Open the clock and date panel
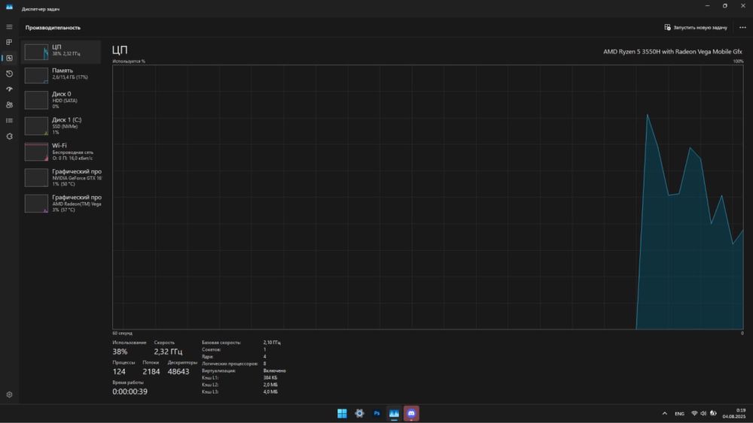Viewport: 753px width, 423px height. click(x=734, y=413)
